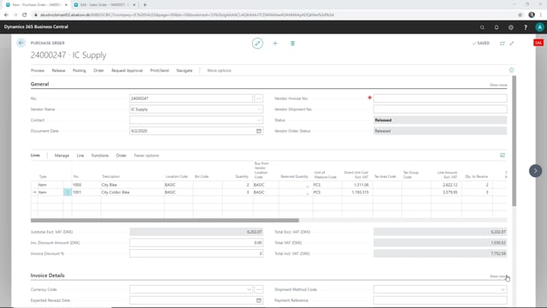Open Line menu in Lines toolbar

80,156
